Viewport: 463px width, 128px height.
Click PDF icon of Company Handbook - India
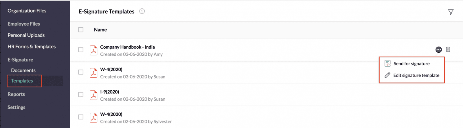point(93,50)
